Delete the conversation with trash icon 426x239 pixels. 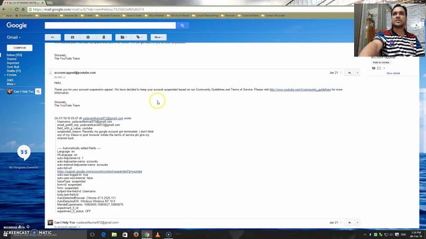[x=104, y=37]
